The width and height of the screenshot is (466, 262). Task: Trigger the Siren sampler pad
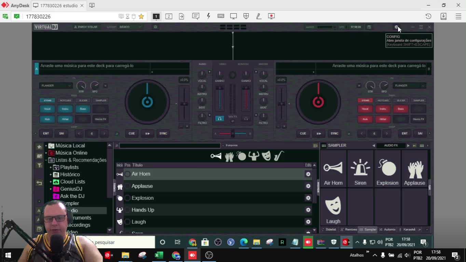[x=360, y=169]
